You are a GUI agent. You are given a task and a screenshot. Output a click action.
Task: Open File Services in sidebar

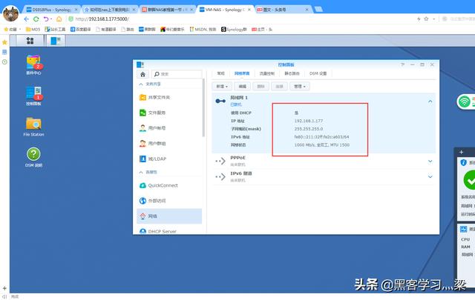[169, 113]
